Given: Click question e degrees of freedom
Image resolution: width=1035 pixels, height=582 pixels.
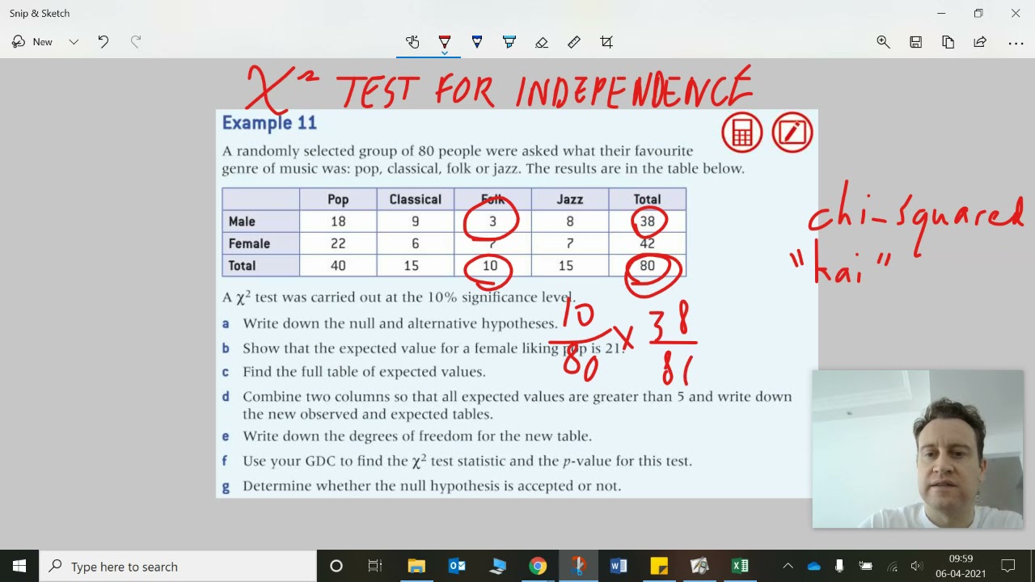Looking at the screenshot, I should pyautogui.click(x=407, y=436).
